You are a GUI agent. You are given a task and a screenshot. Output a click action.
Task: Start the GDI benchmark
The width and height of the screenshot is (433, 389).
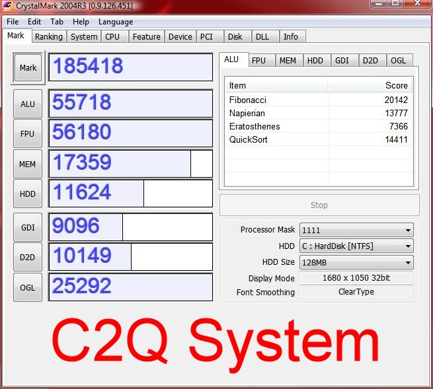tap(28, 227)
